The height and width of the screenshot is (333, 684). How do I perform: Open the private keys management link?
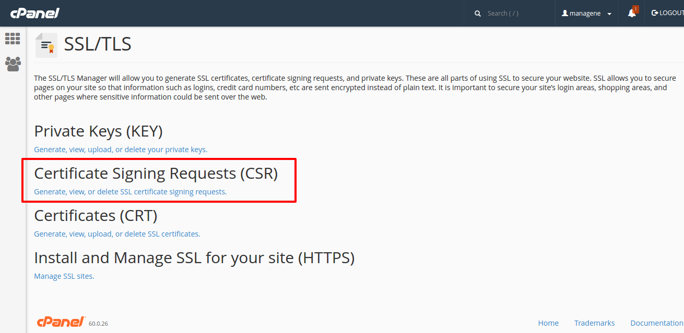point(121,150)
